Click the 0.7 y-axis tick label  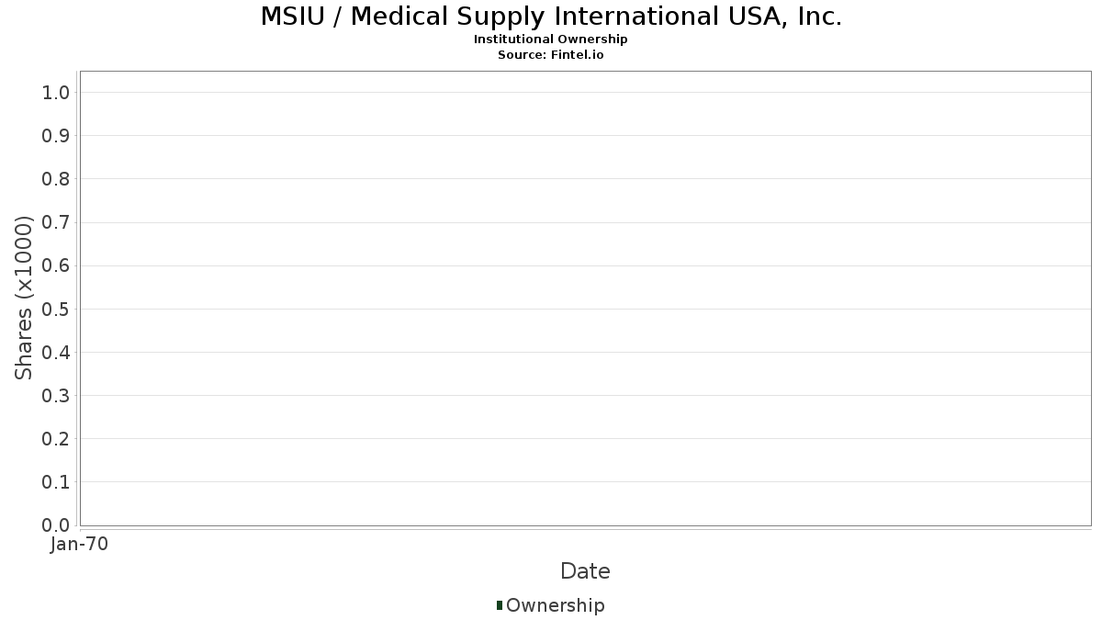click(x=56, y=222)
